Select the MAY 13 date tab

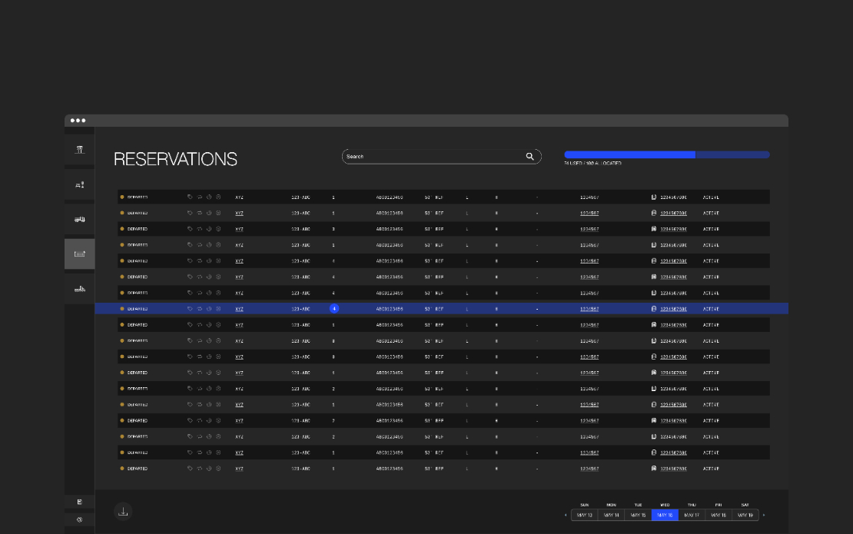pyautogui.click(x=585, y=515)
